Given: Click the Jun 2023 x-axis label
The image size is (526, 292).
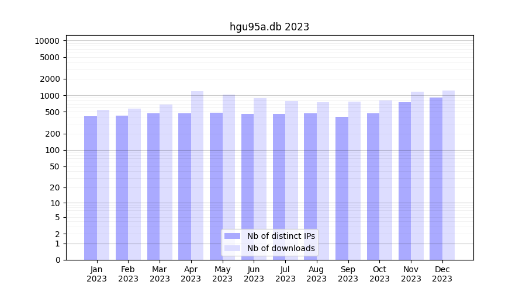Looking at the screenshot, I should (x=254, y=274).
